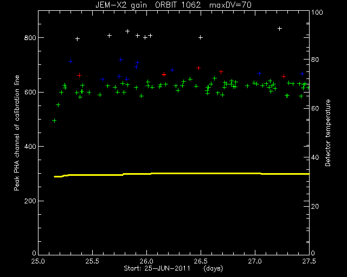Click the 26.0 tick label on x-axis
This screenshot has width=347, height=277.
pos(147,261)
